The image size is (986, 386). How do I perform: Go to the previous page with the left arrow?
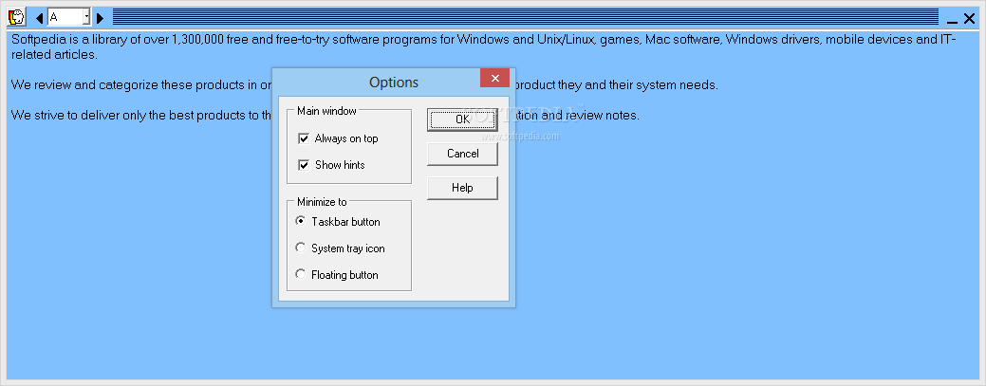click(x=40, y=18)
